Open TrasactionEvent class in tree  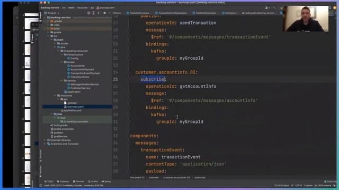pyautogui.click(x=78, y=77)
